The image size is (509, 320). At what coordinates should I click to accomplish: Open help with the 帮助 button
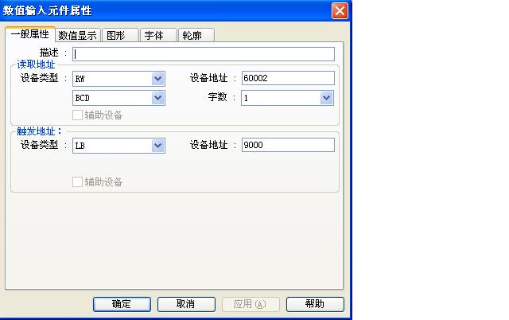tap(314, 304)
